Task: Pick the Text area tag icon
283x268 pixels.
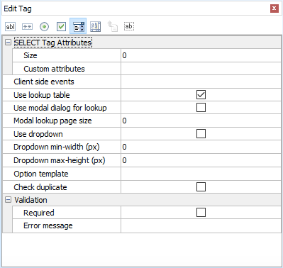Action: [96, 26]
